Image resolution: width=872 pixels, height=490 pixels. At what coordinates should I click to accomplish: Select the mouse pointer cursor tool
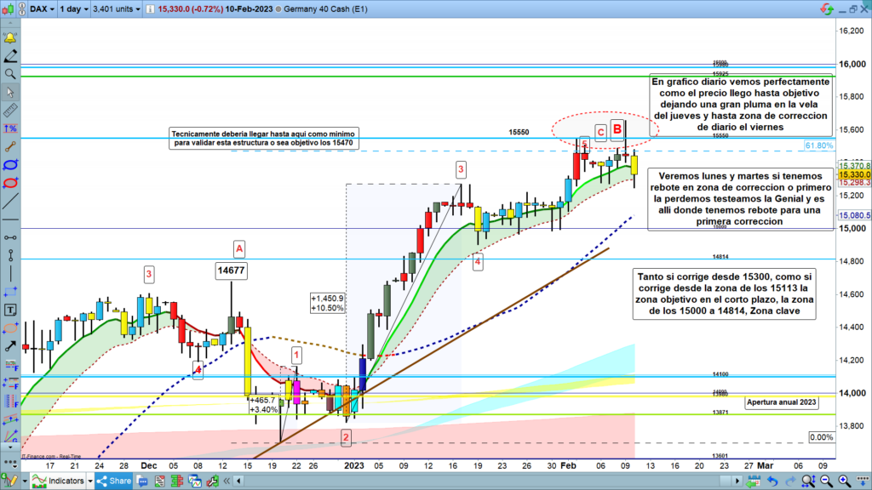[x=10, y=92]
